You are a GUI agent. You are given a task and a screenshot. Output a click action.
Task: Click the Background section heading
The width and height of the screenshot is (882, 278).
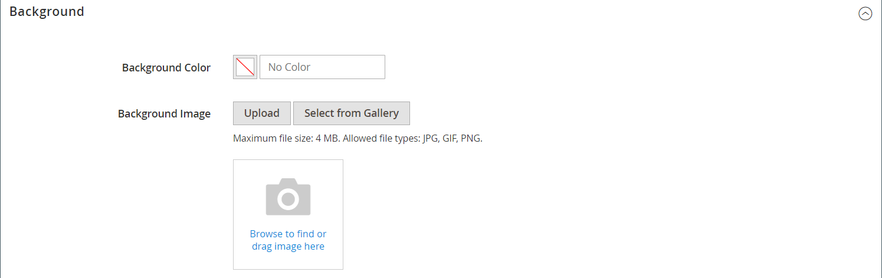point(47,11)
